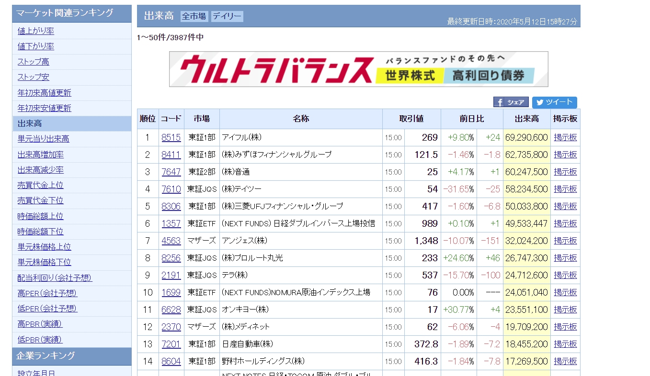Image resolution: width=650 pixels, height=376 pixels.
Task: Open 年初来高値更新 ranking
Action: click(x=45, y=93)
